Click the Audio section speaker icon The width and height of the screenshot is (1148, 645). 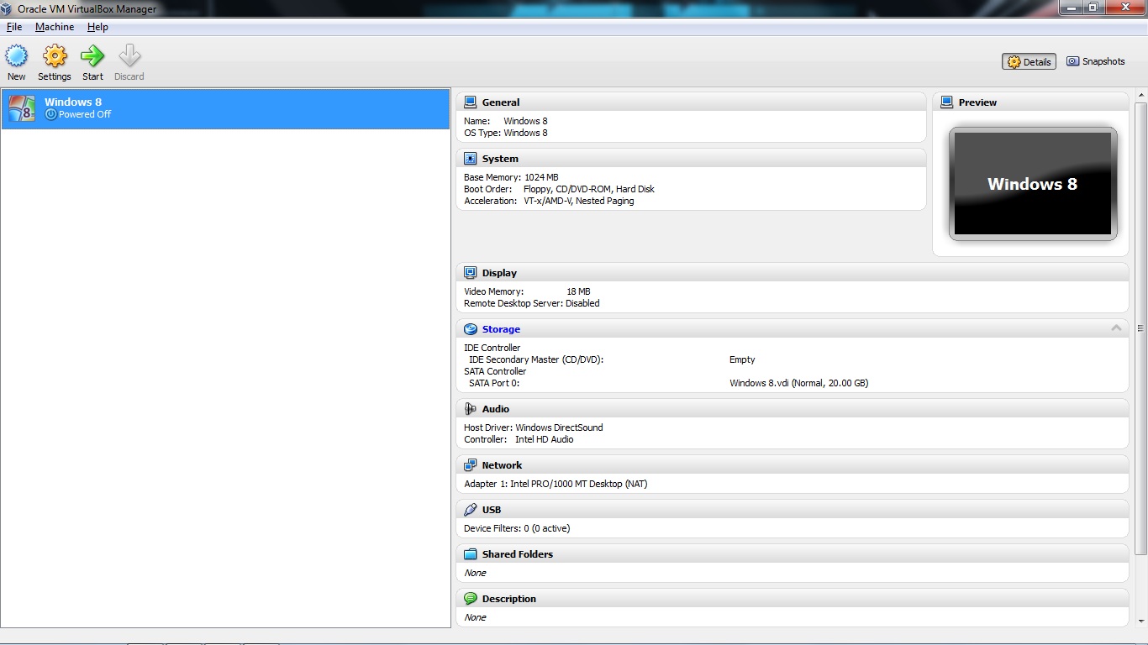pyautogui.click(x=470, y=409)
